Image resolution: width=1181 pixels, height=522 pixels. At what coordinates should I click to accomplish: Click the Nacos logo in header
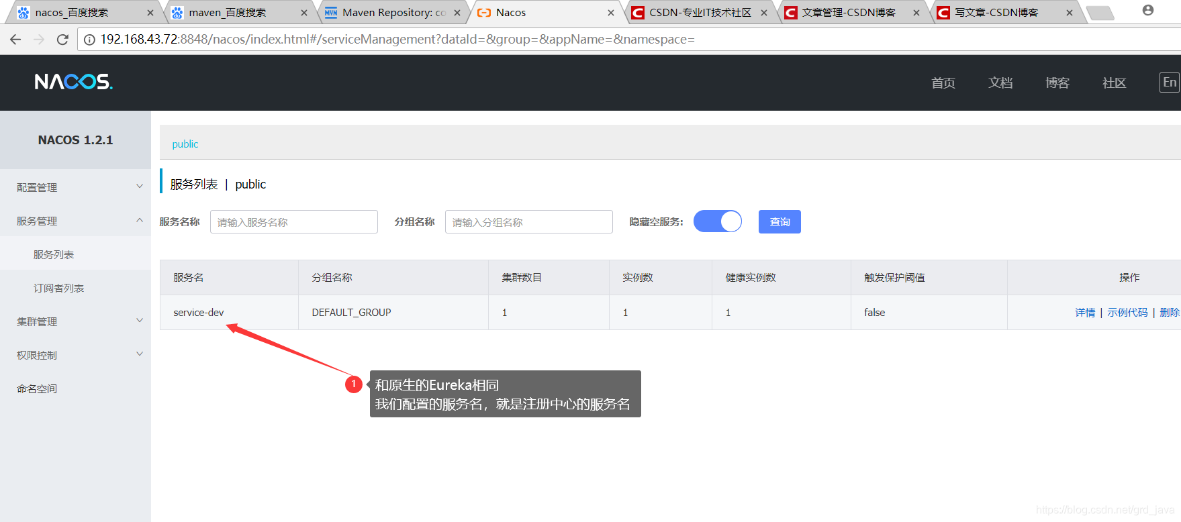[73, 82]
